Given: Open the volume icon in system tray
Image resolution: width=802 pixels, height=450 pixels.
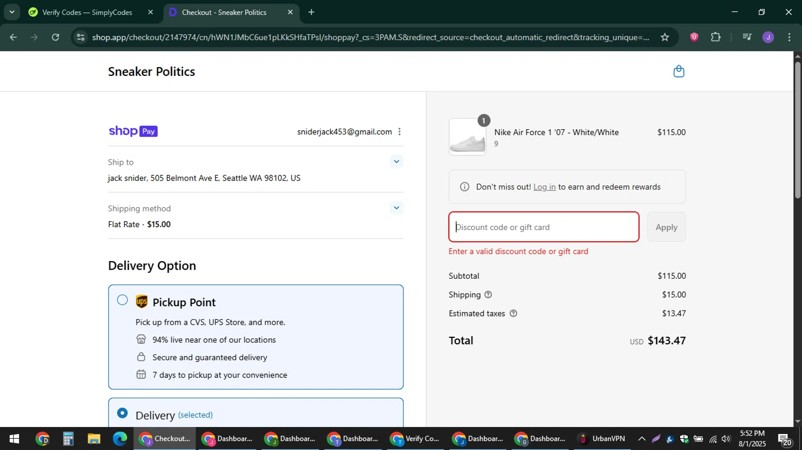Looking at the screenshot, I should pyautogui.click(x=726, y=439).
